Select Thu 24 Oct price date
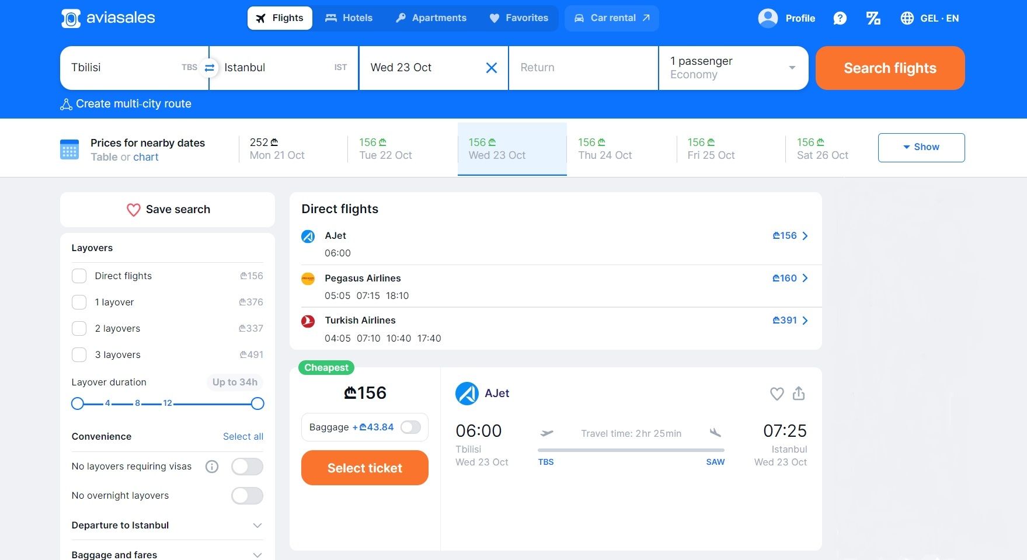 [x=621, y=149]
